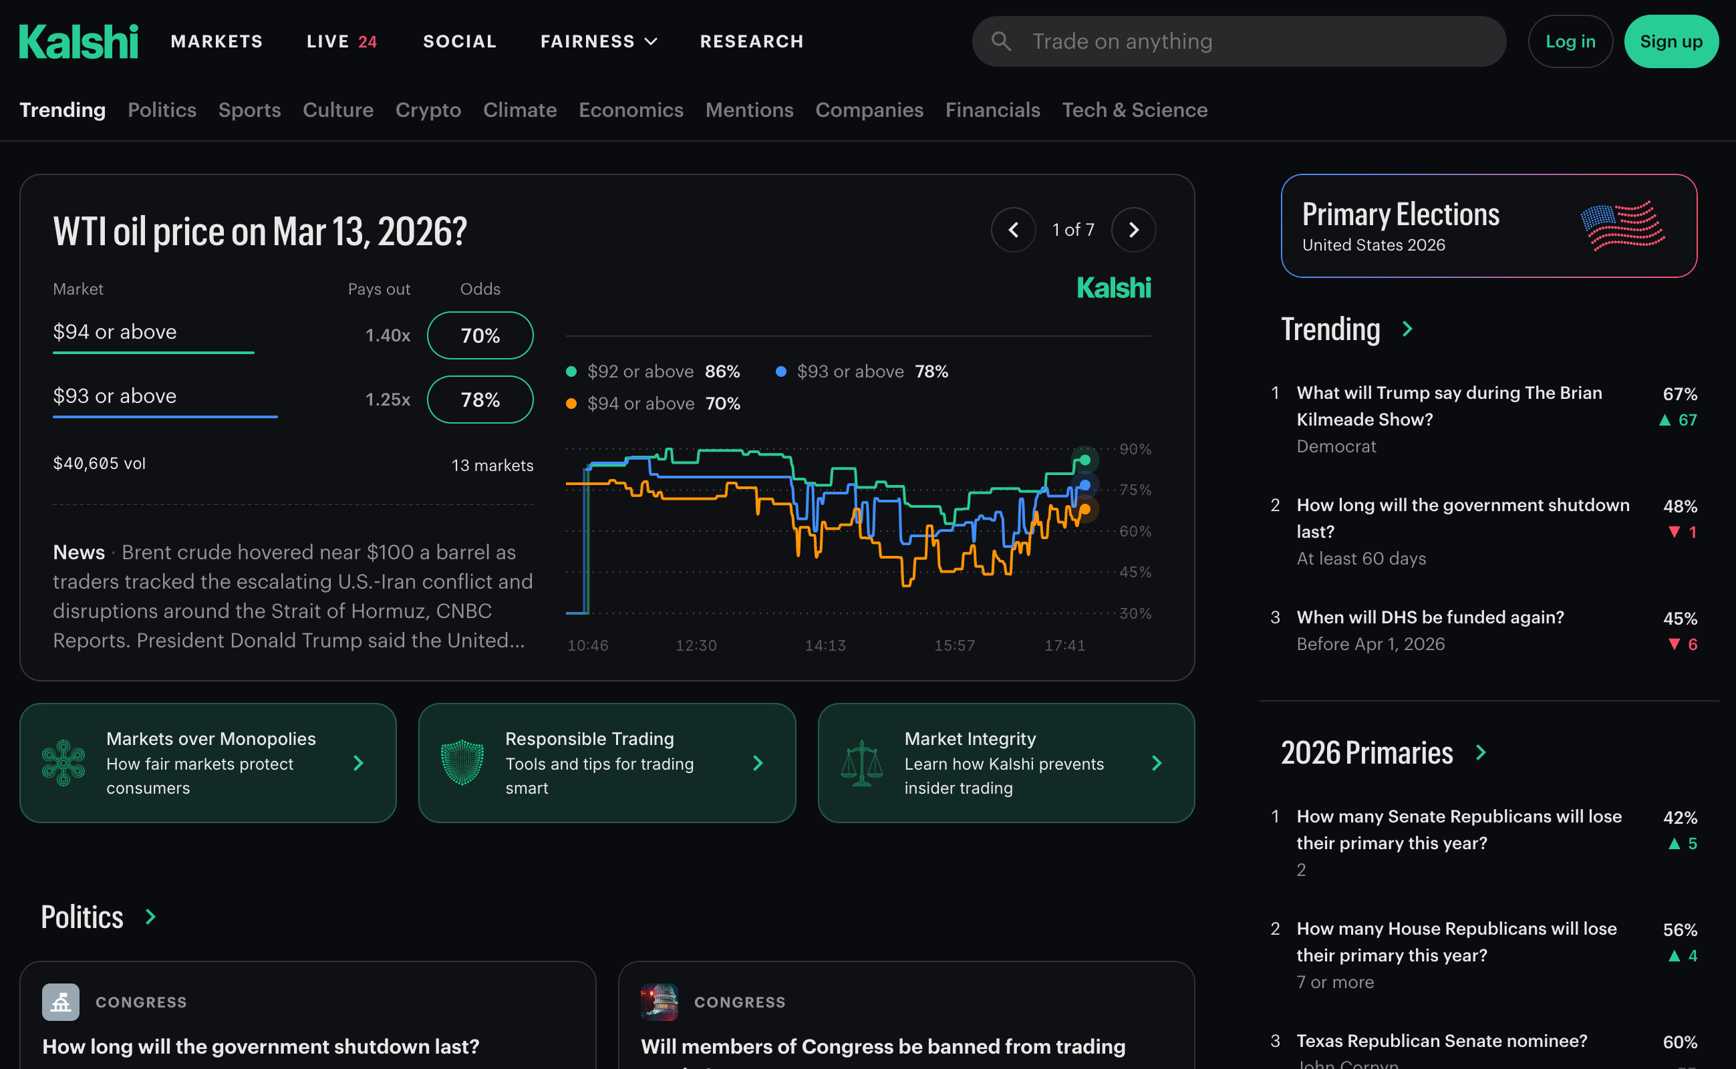This screenshot has width=1736, height=1069.
Task: Expand the Fairness dropdown menu
Action: coord(599,41)
